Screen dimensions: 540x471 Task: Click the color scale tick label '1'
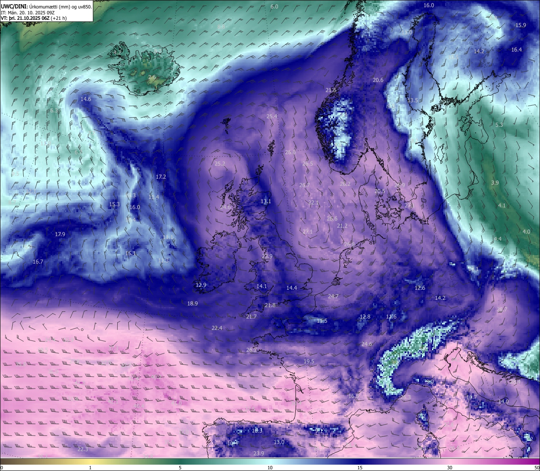point(90,468)
